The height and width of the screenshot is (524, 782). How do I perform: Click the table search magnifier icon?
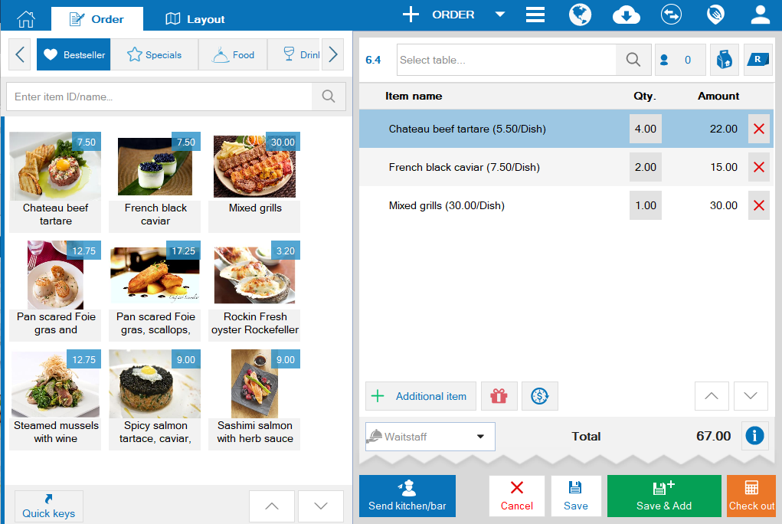click(633, 60)
